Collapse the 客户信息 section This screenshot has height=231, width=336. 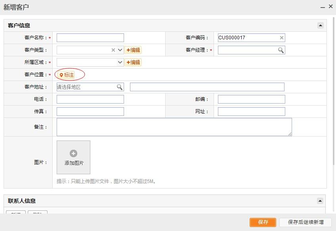point(320,25)
